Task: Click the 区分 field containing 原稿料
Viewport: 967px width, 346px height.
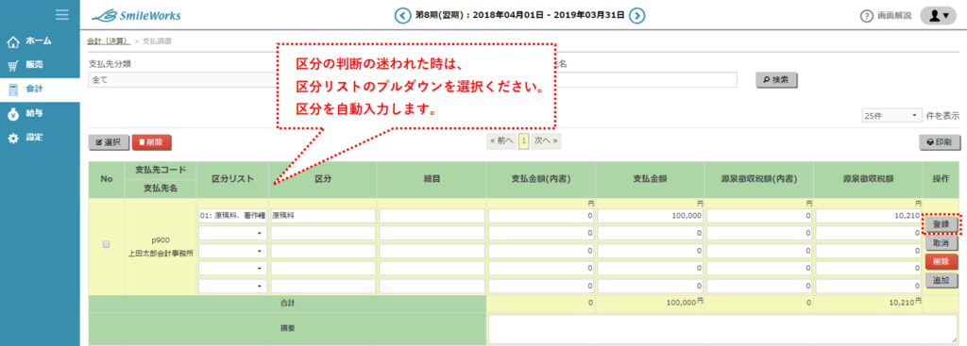Action: pyautogui.click(x=323, y=216)
